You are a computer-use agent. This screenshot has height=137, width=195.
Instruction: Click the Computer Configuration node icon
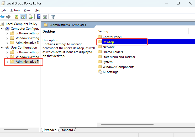click(7, 29)
